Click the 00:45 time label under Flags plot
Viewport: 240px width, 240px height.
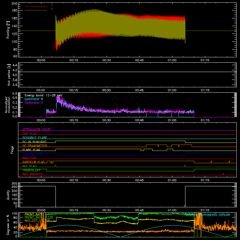tap(139, 180)
